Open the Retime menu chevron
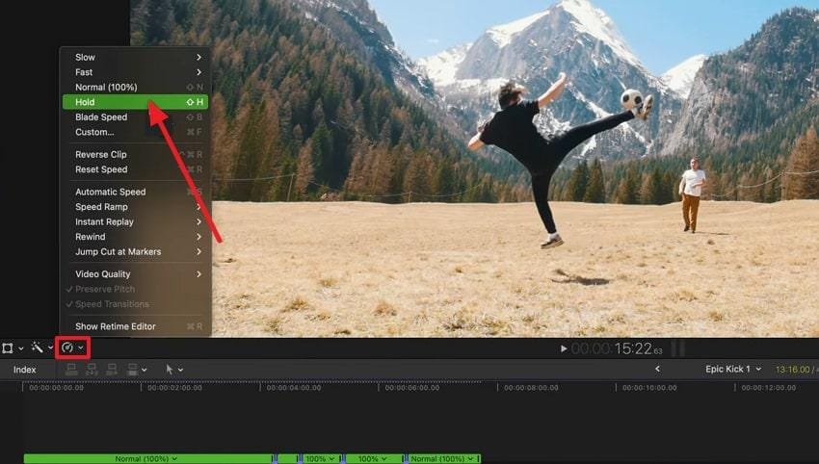Viewport: 819px width, 464px height. [81, 348]
